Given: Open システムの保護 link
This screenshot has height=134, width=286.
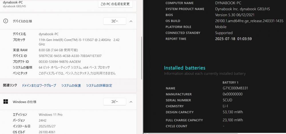Looking at the screenshot, I should (x=71, y=85).
